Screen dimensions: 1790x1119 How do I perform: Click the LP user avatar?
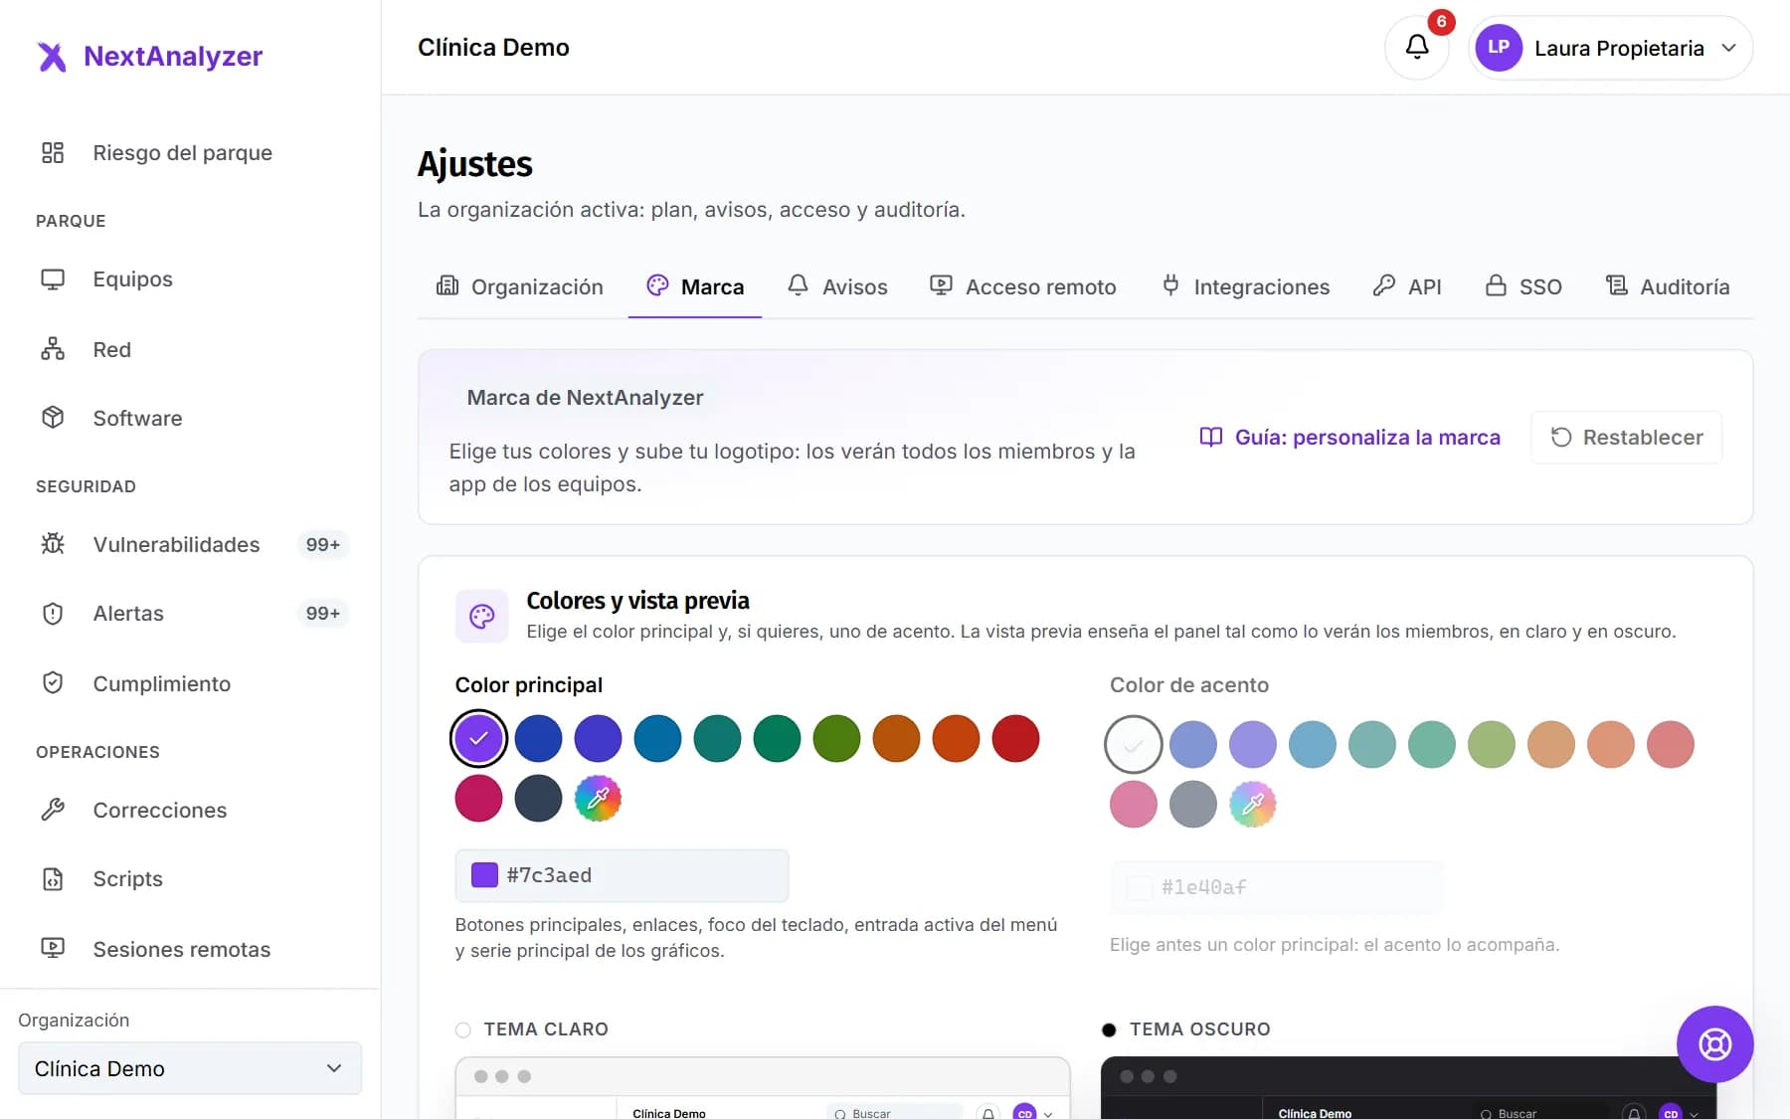click(1499, 48)
